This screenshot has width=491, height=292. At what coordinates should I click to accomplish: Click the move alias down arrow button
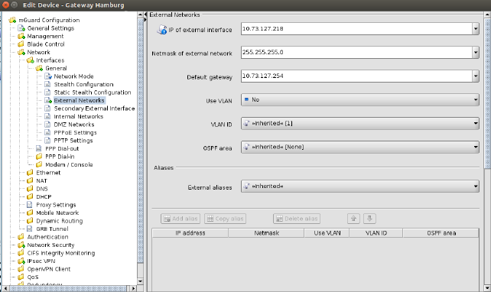pyautogui.click(x=369, y=219)
